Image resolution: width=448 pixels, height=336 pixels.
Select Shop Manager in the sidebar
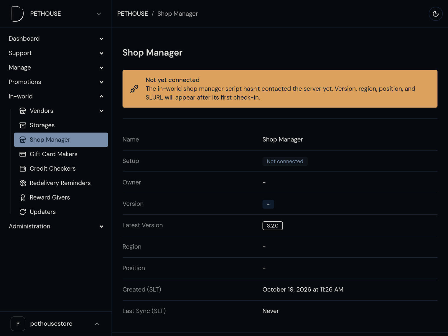pyautogui.click(x=61, y=140)
